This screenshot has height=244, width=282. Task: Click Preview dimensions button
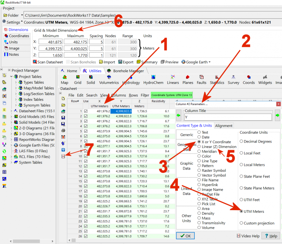coord(170,62)
